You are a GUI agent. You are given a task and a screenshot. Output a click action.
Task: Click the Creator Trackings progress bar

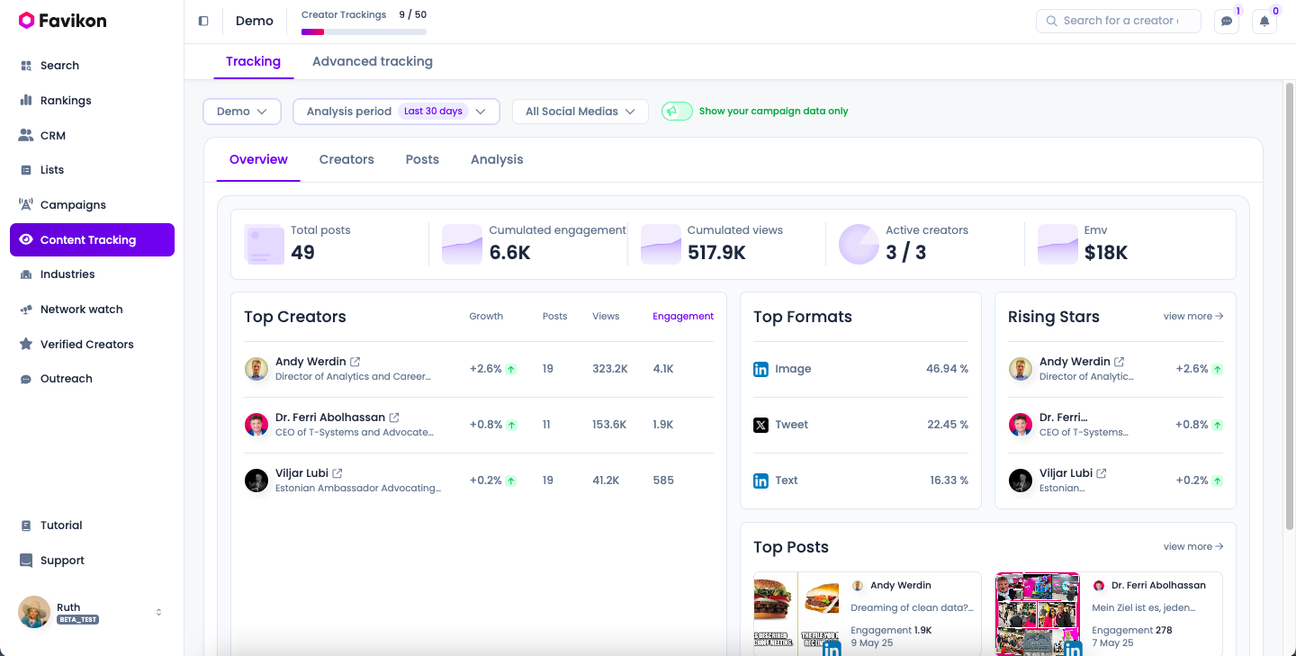pos(364,32)
